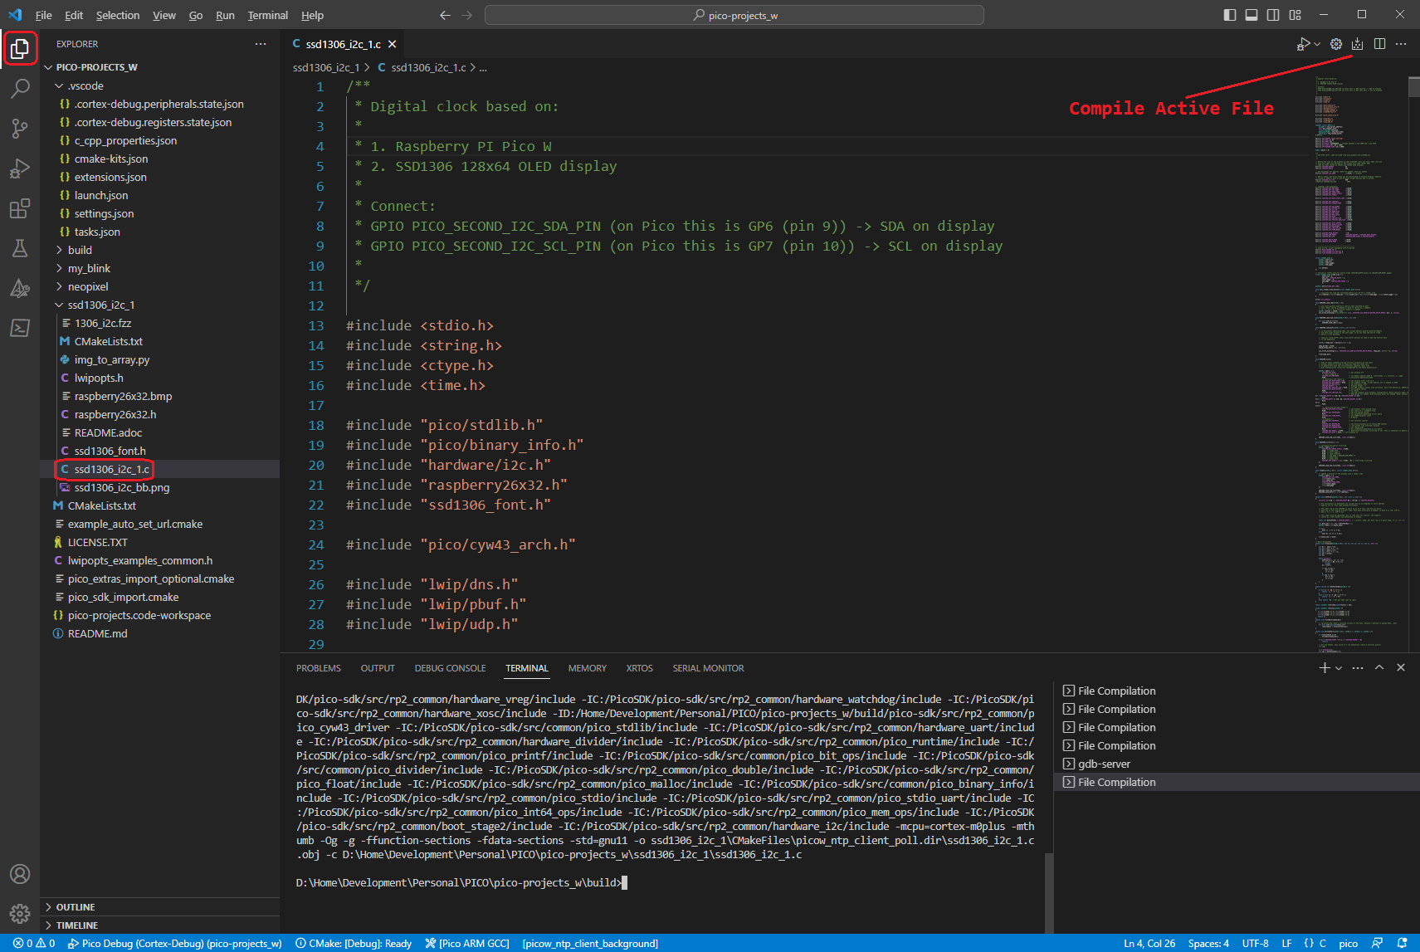Switch to the MEMORY panel tab
This screenshot has height=952, width=1420.
[588, 668]
